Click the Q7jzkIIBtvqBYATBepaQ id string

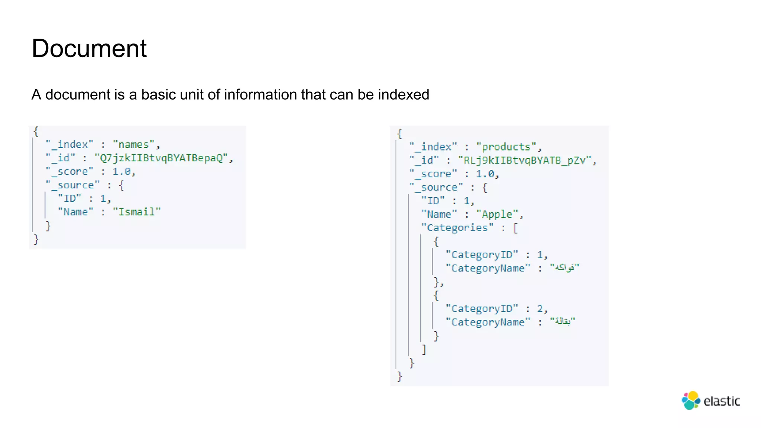pyautogui.click(x=161, y=158)
